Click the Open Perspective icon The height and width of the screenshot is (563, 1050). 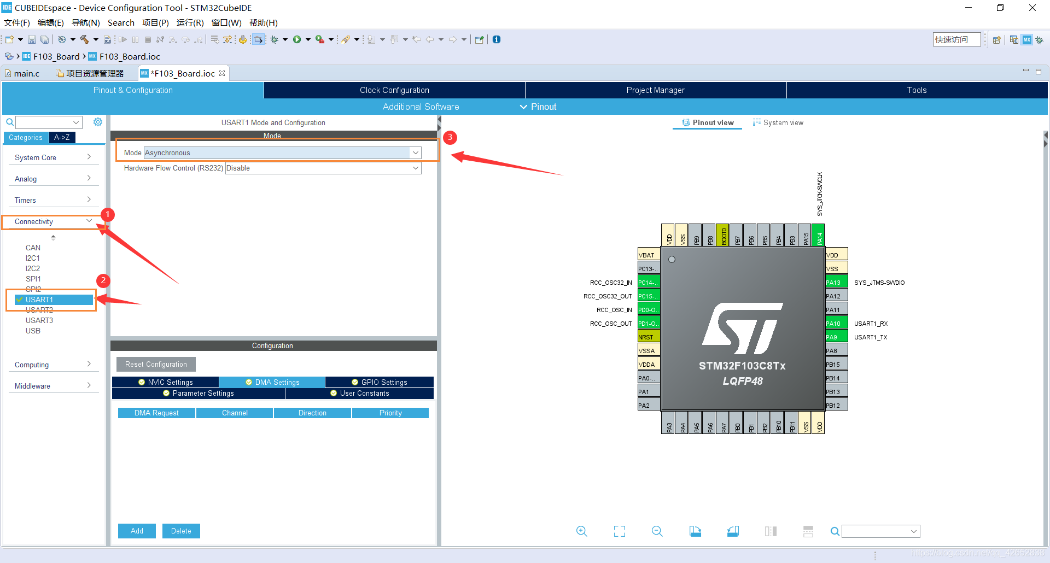tap(996, 40)
